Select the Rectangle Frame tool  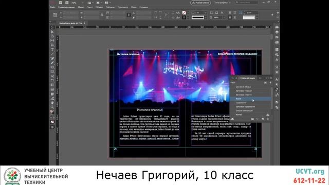click(52, 67)
